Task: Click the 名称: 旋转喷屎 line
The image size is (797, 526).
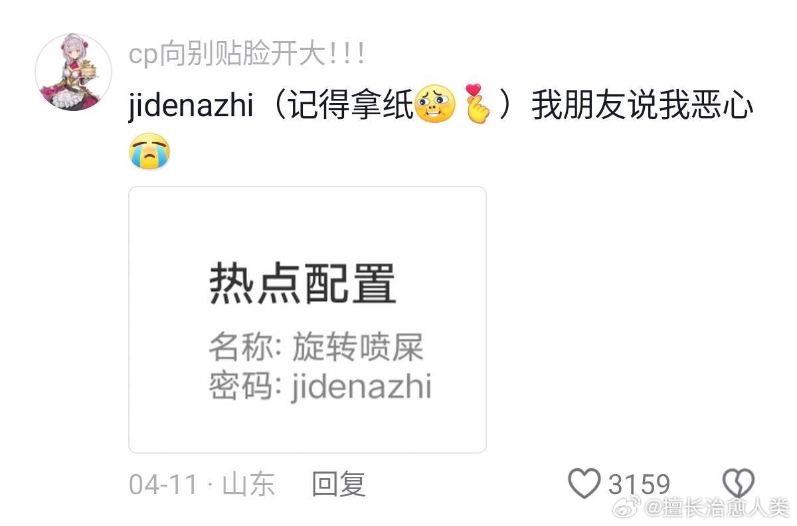Action: [x=316, y=347]
